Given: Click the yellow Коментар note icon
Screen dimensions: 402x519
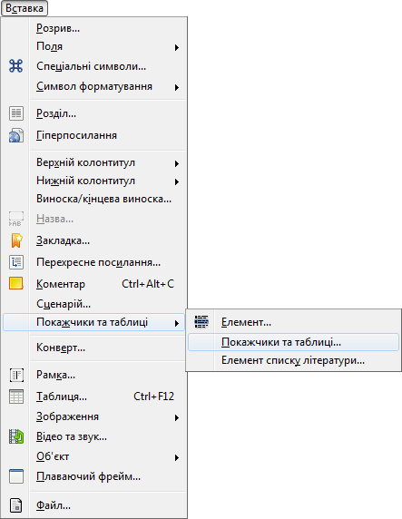Looking at the screenshot, I should (16, 284).
